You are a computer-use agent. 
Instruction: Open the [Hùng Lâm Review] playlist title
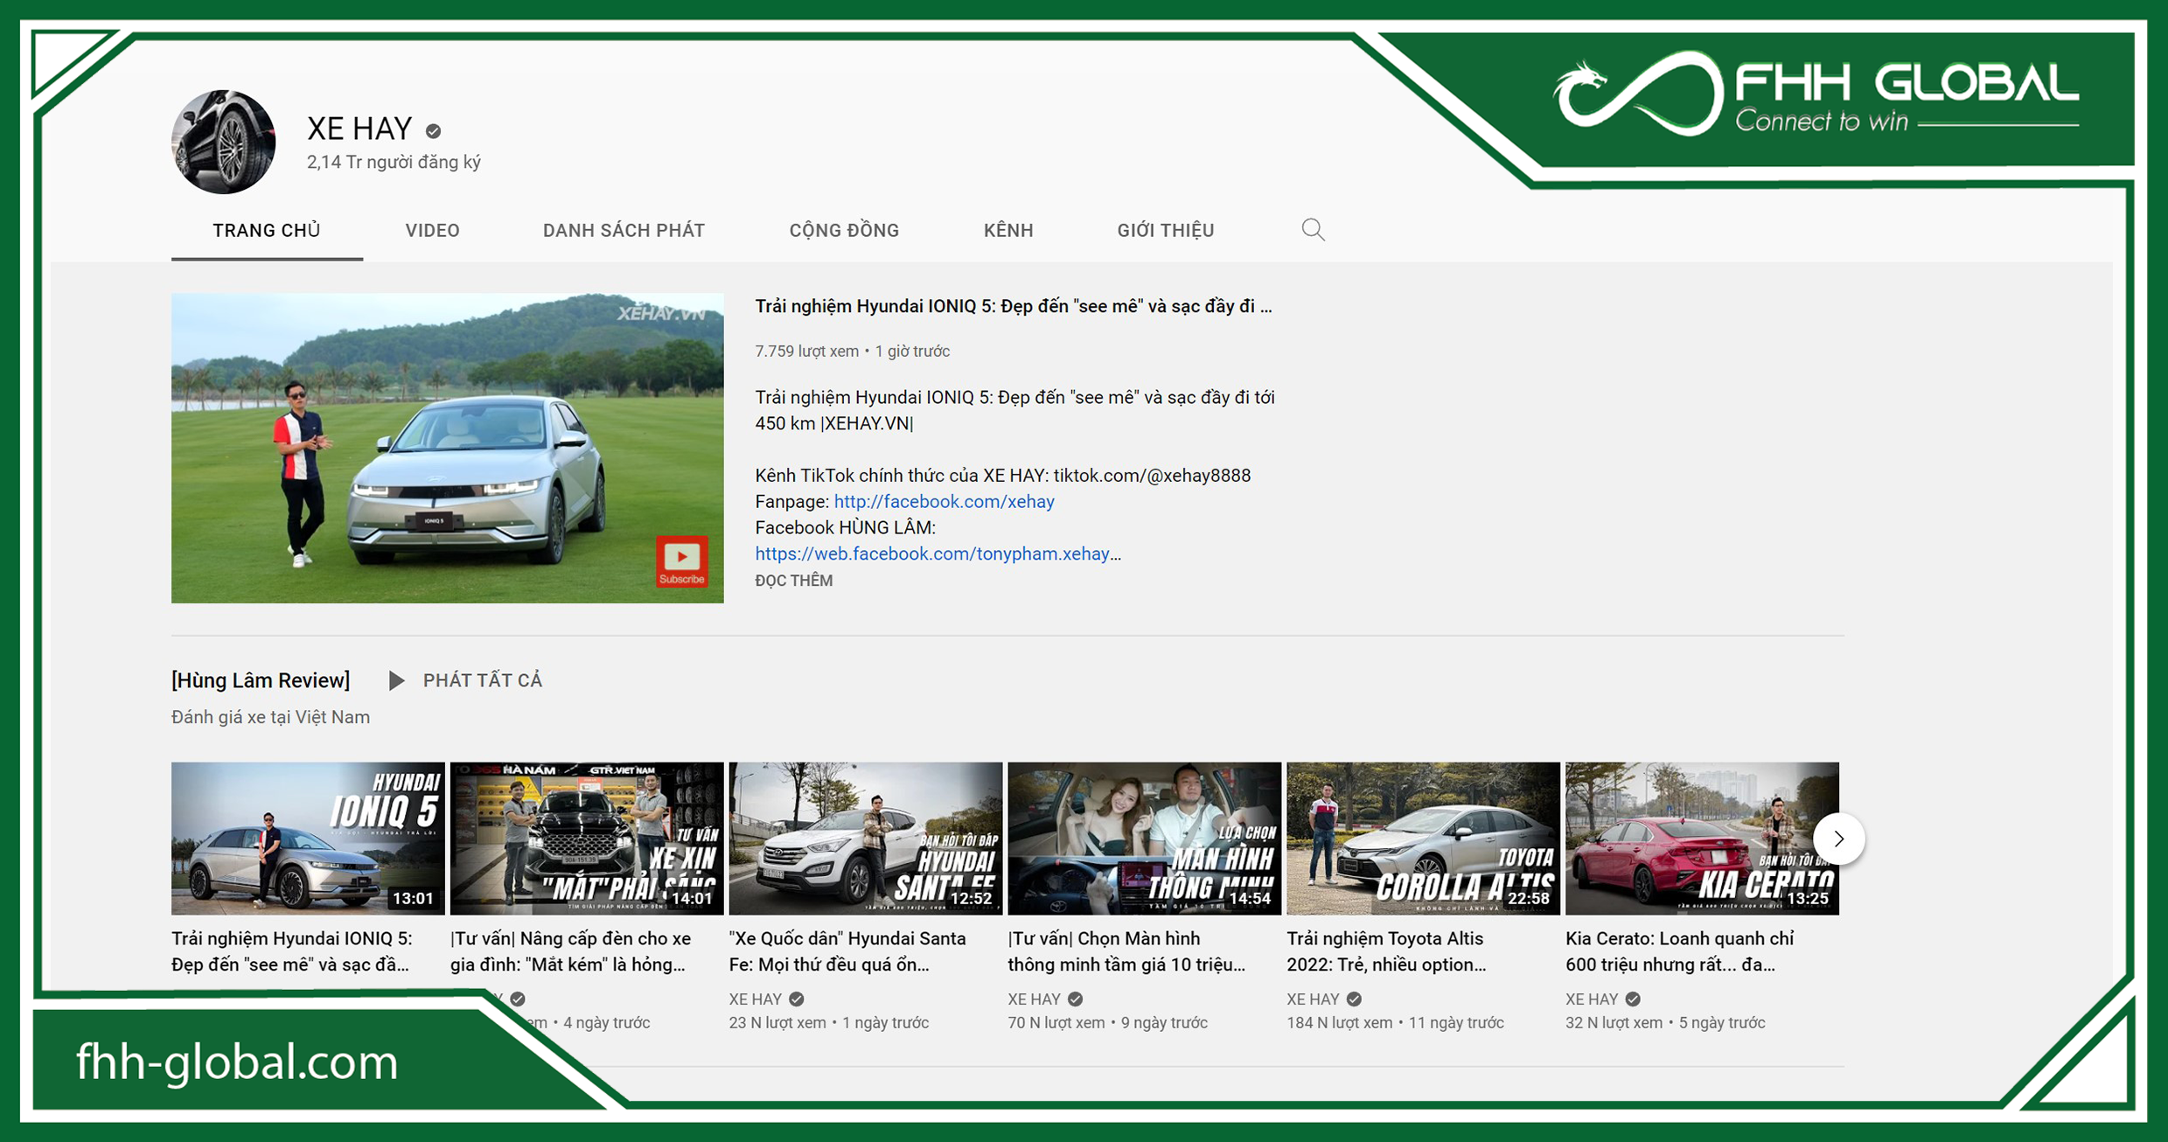260,679
